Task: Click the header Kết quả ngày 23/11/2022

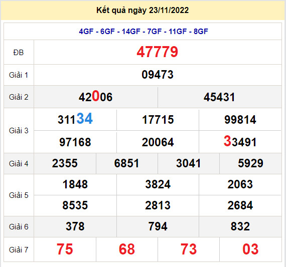Action: point(142,10)
